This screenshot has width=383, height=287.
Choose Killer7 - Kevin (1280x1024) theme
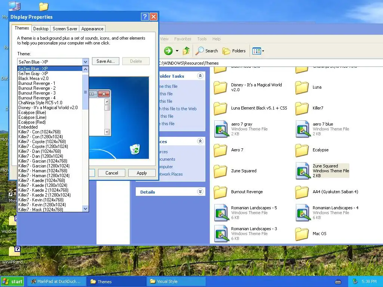point(50,205)
